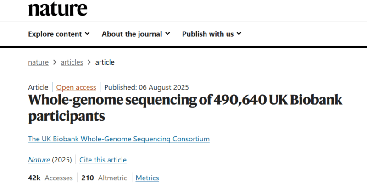Click the Published 06 August 2025 date
Viewport: 367px width, 194px height.
click(146, 87)
